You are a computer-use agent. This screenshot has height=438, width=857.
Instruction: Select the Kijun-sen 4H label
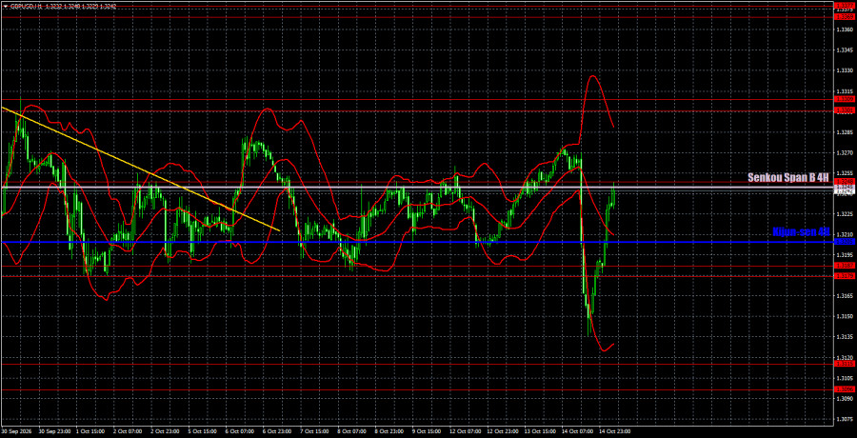point(801,232)
